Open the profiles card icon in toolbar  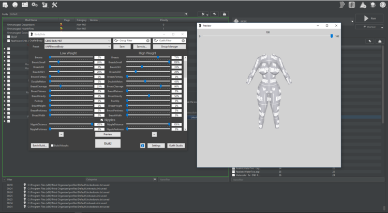25,5
